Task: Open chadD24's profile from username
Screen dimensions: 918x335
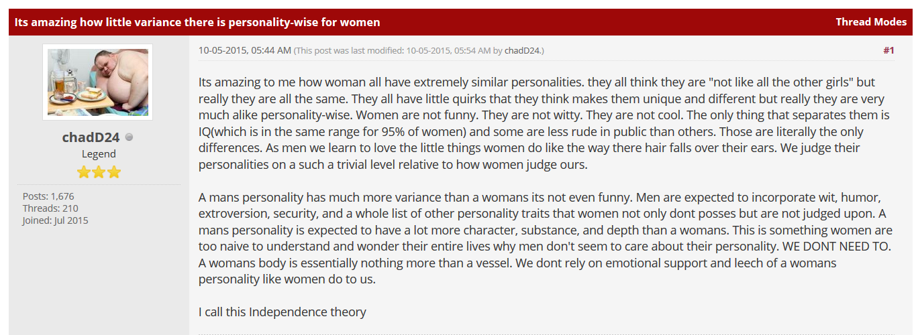Action: coord(91,137)
